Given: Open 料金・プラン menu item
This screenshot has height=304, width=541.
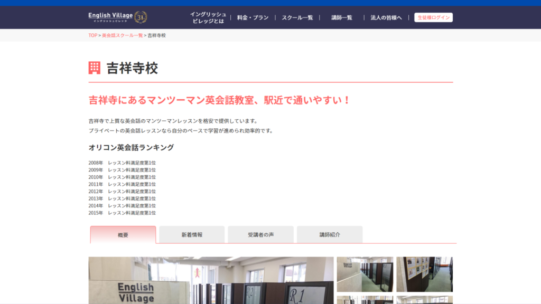Looking at the screenshot, I should pyautogui.click(x=253, y=17).
